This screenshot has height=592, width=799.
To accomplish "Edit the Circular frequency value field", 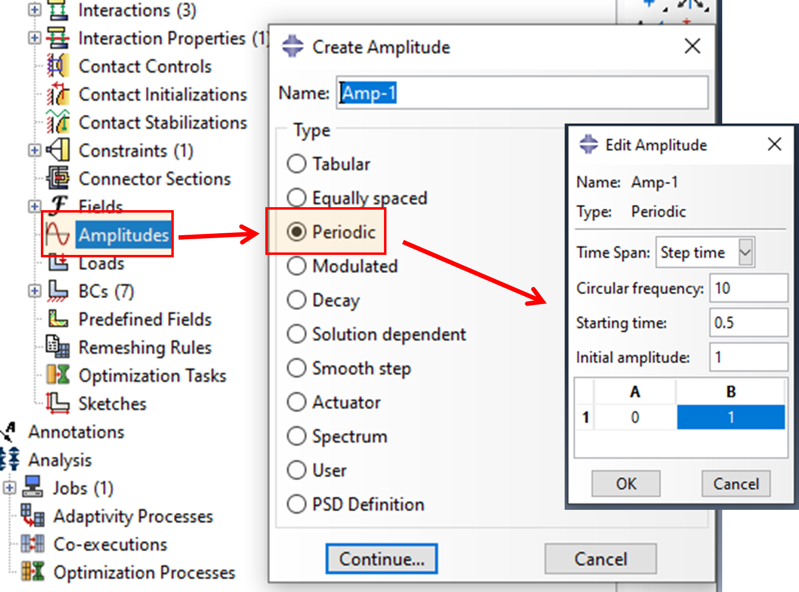I will pos(748,288).
